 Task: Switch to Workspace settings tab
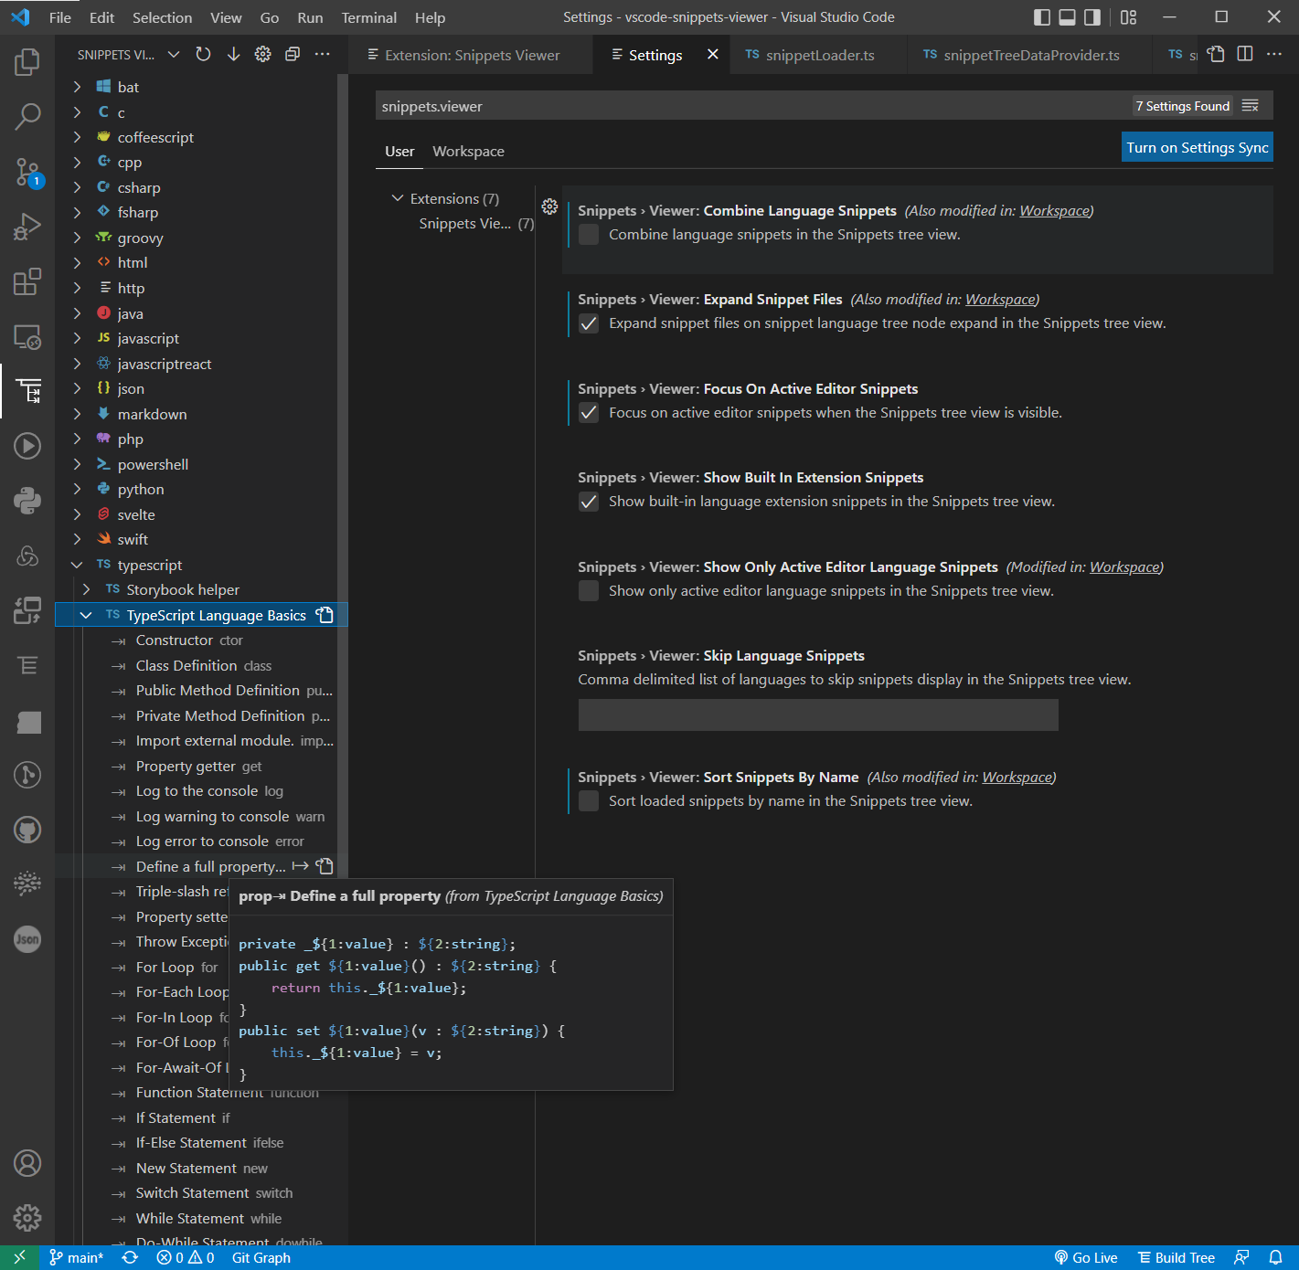point(468,152)
